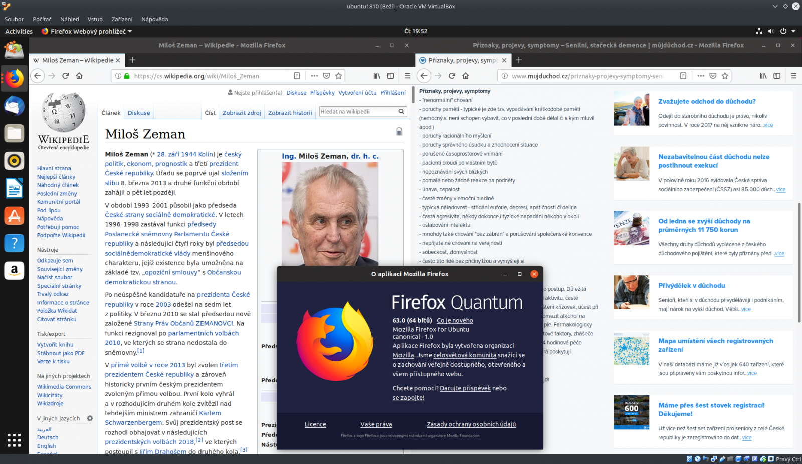The height and width of the screenshot is (464, 802).
Task: Open the Firefox Library (bookshelf icon)
Action: tap(376, 76)
